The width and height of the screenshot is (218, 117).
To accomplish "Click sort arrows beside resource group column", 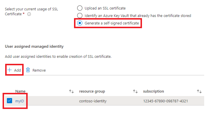I will pyautogui.click(x=135, y=91).
